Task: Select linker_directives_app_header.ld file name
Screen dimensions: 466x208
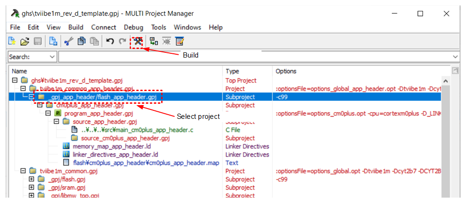Action: tap(115, 155)
